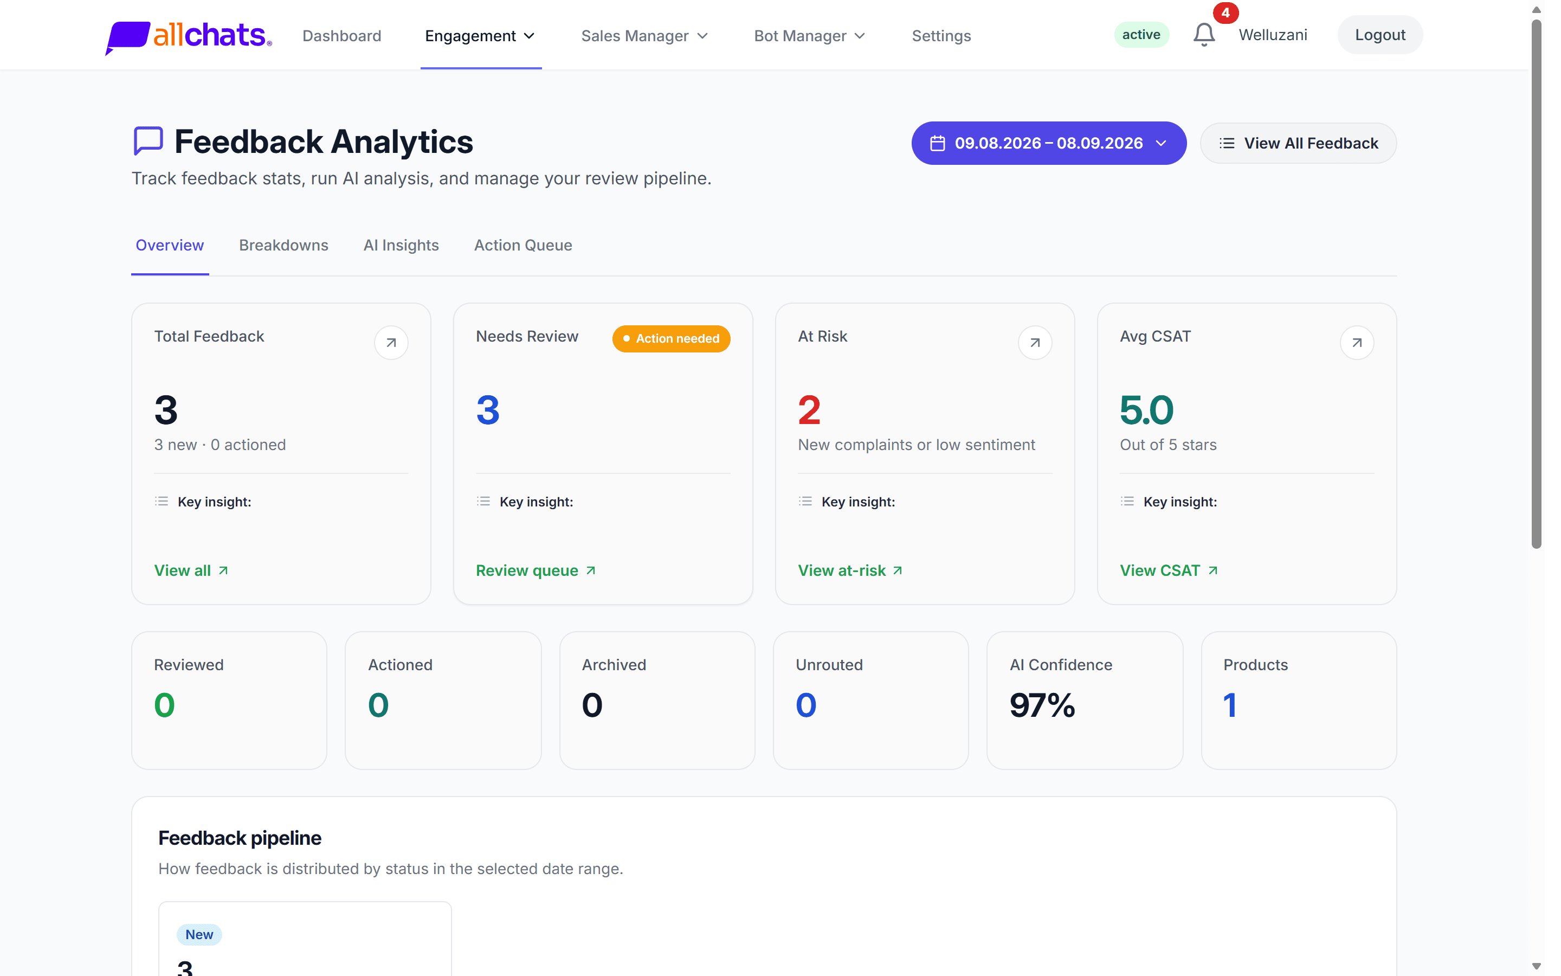The width and height of the screenshot is (1561, 976).
Task: Switch to the AI Insights tab
Action: tap(401, 245)
